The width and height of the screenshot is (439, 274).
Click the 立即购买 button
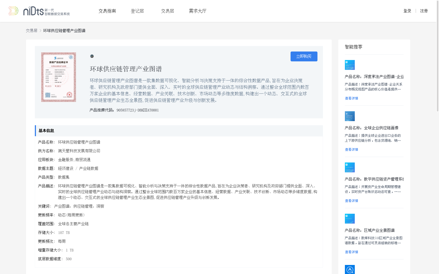click(304, 56)
